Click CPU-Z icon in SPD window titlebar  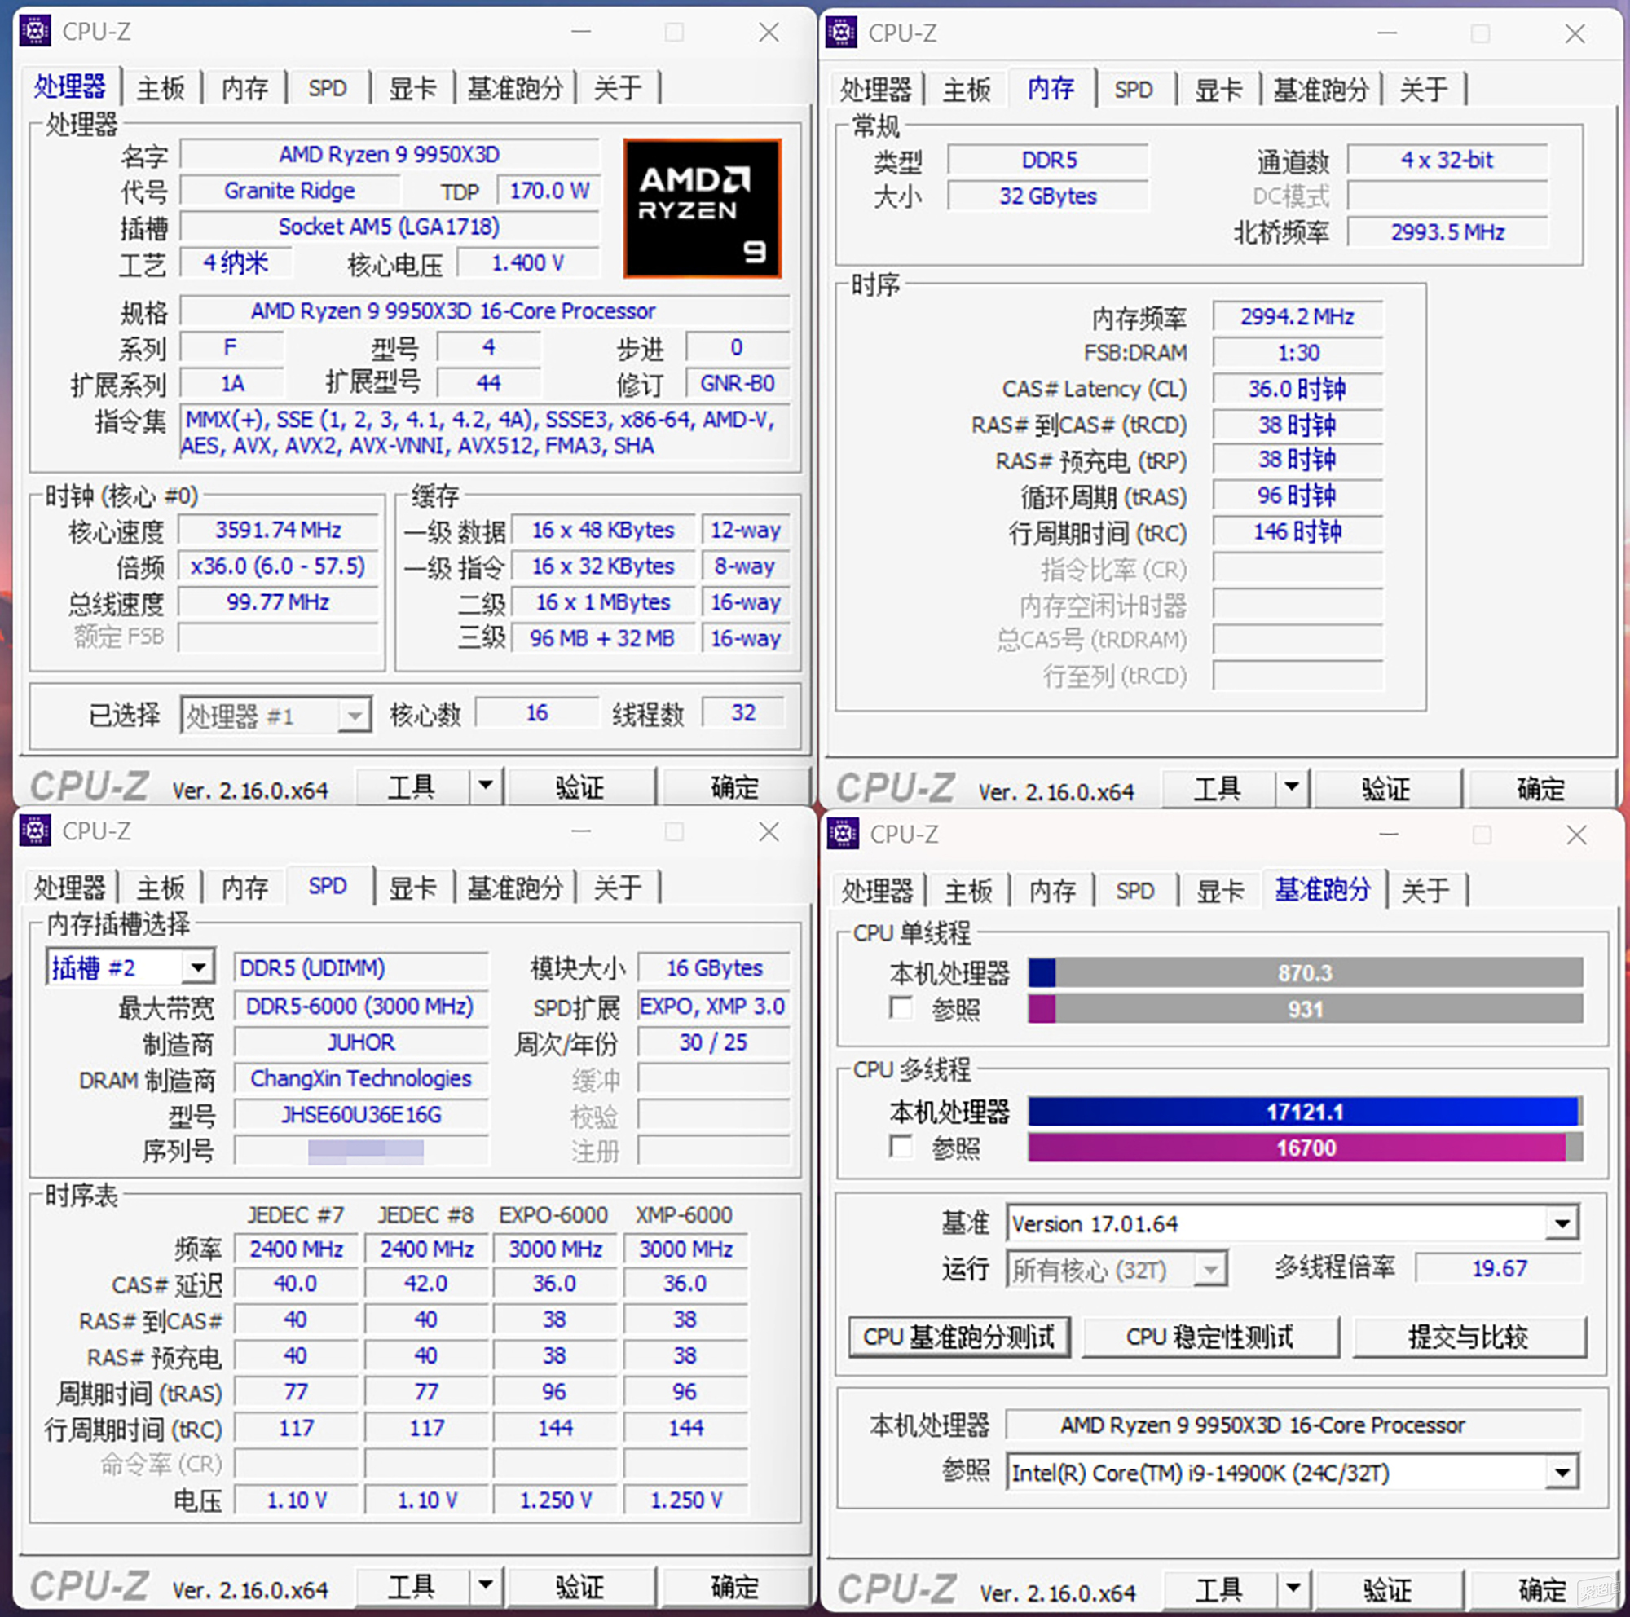click(34, 831)
